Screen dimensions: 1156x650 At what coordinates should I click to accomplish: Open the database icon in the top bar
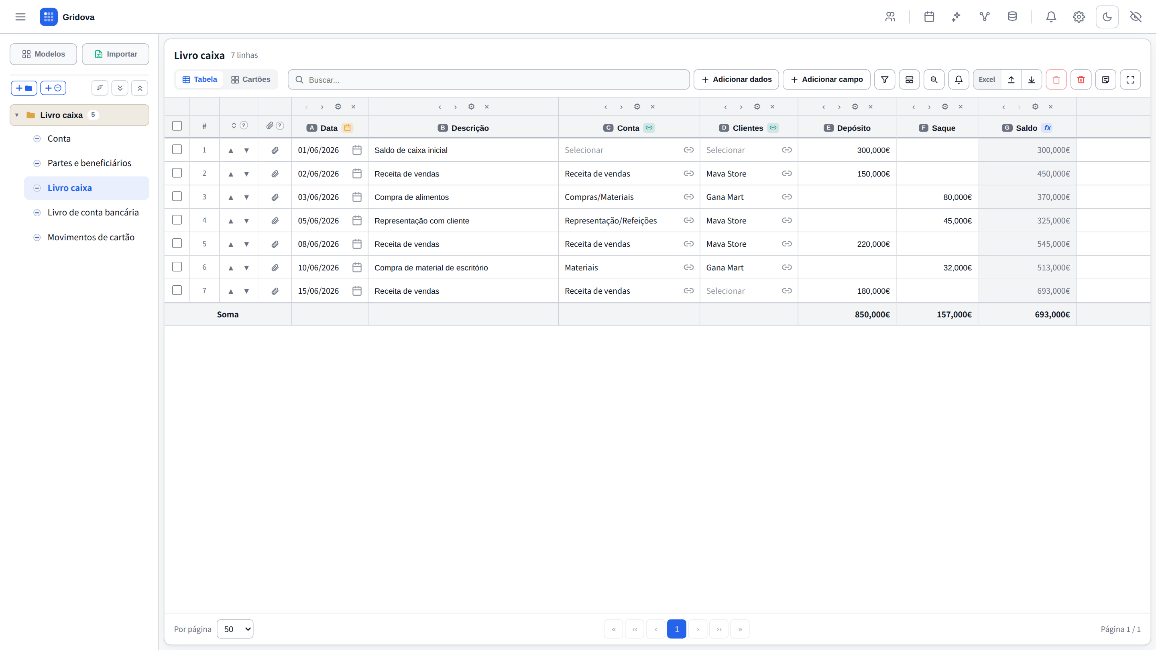point(1012,17)
